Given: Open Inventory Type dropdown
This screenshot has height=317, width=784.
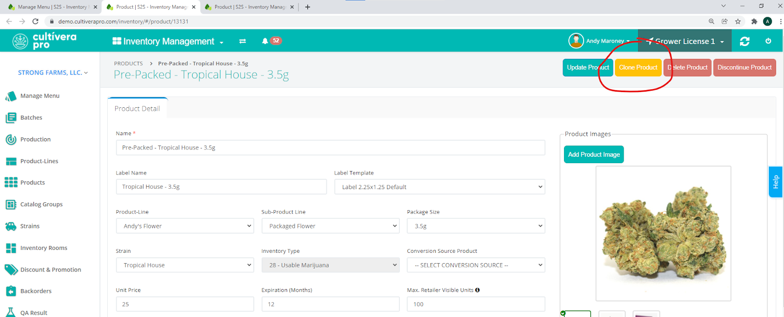Looking at the screenshot, I should coord(330,265).
